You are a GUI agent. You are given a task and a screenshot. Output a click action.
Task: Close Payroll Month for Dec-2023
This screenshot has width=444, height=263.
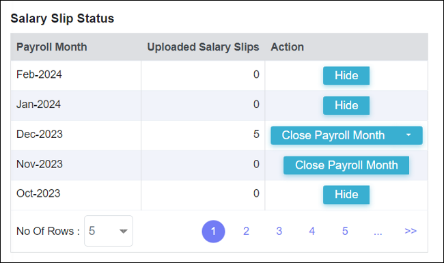(x=333, y=135)
